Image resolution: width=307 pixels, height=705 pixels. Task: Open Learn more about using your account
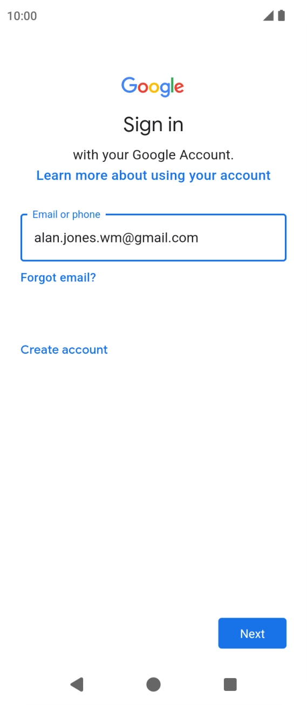point(153,175)
